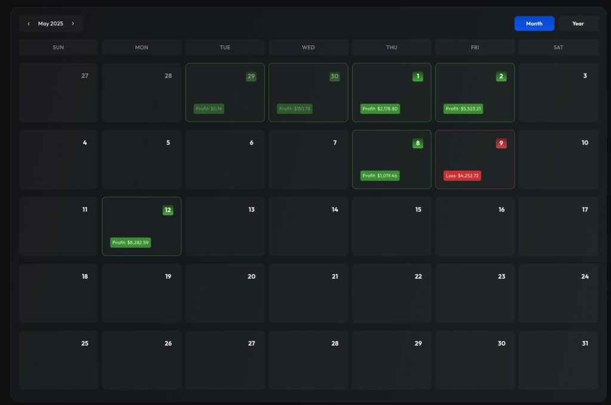Image resolution: width=611 pixels, height=405 pixels.
Task: Toggle the Month view button
Action: 534,23
